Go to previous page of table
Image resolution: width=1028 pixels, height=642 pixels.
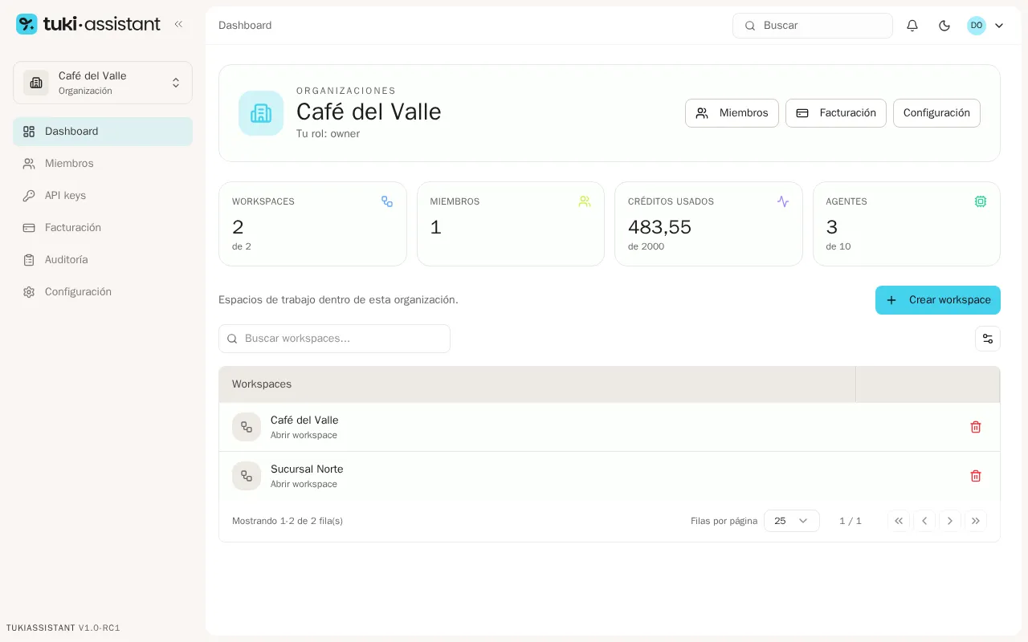[924, 521]
